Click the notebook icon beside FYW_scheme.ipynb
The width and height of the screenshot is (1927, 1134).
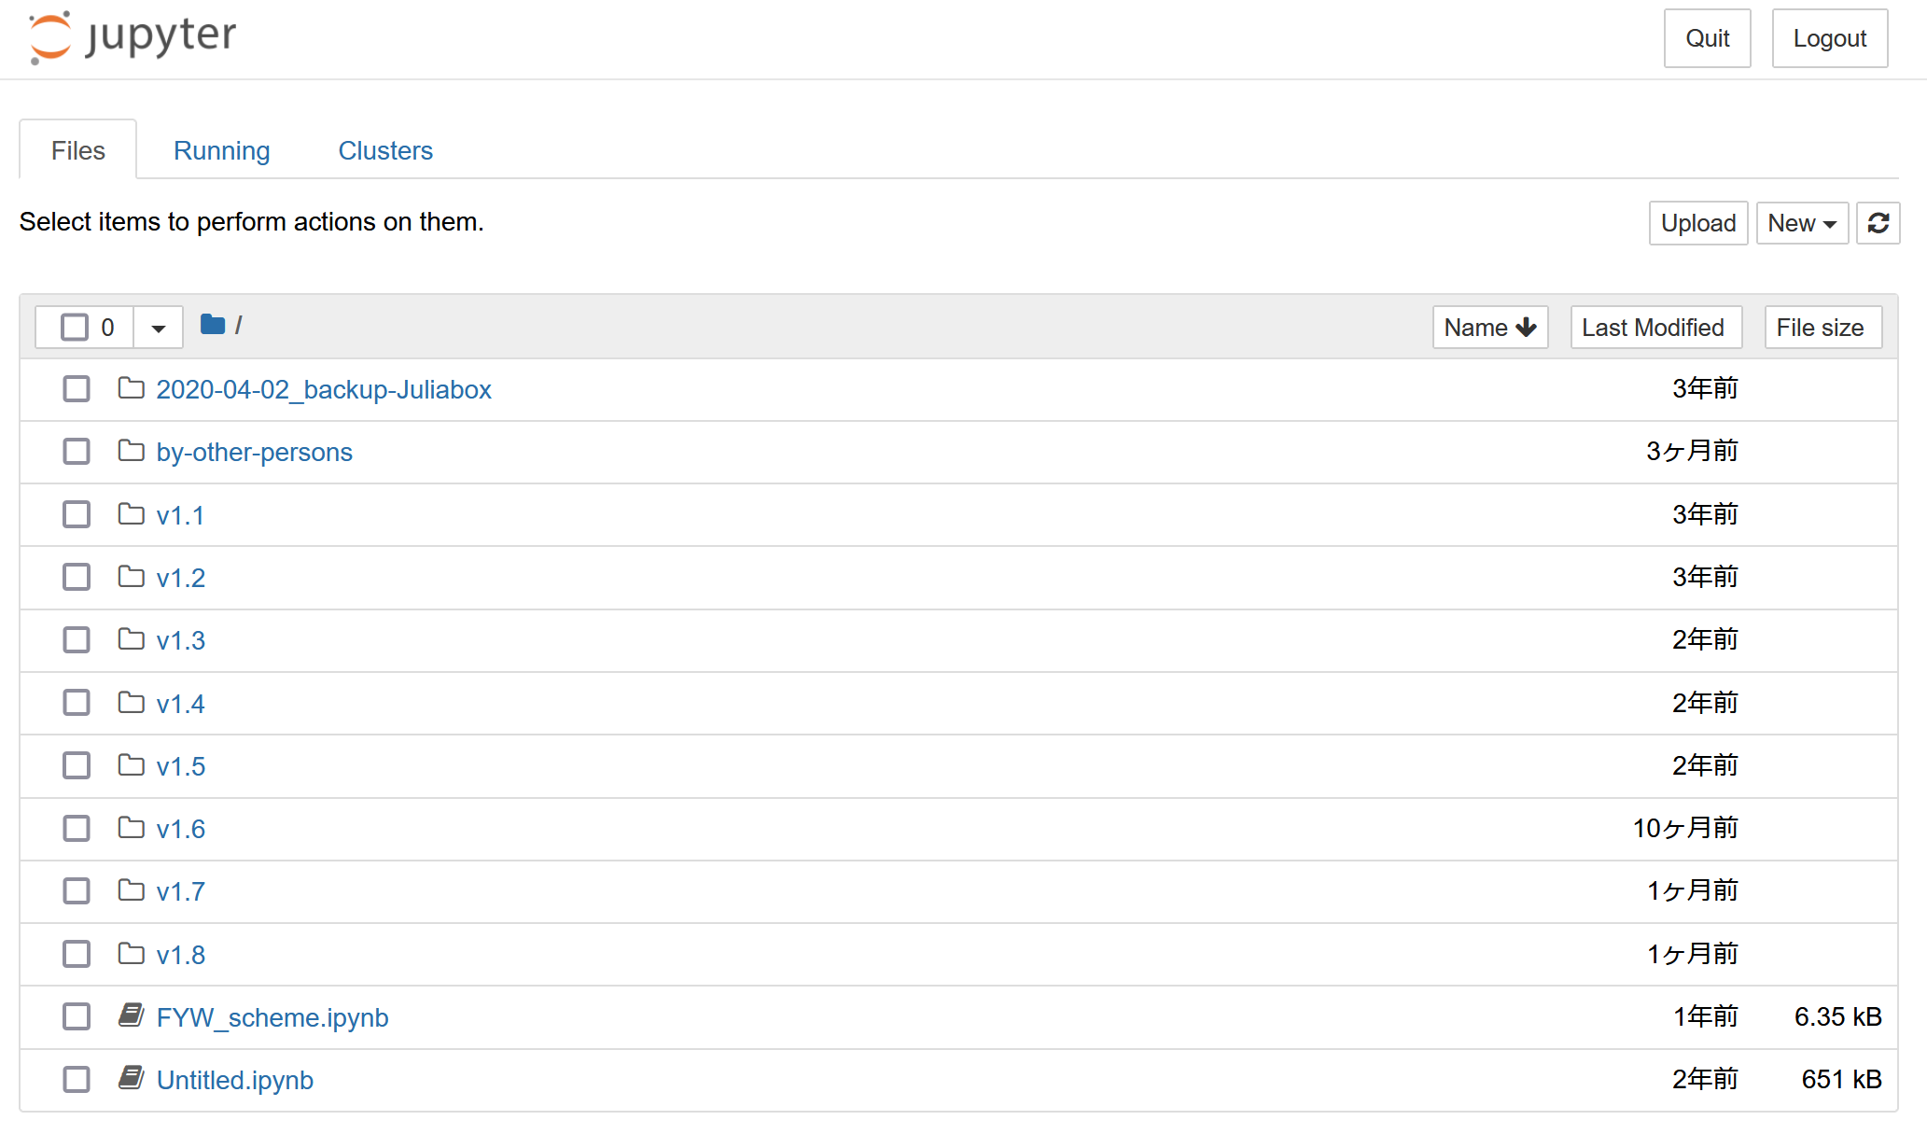pyautogui.click(x=132, y=1015)
